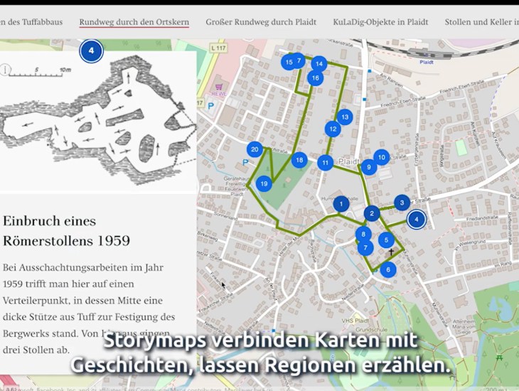The height and width of the screenshot is (391, 519).
Task: Click highlighted map marker number 4
Action: 416,220
